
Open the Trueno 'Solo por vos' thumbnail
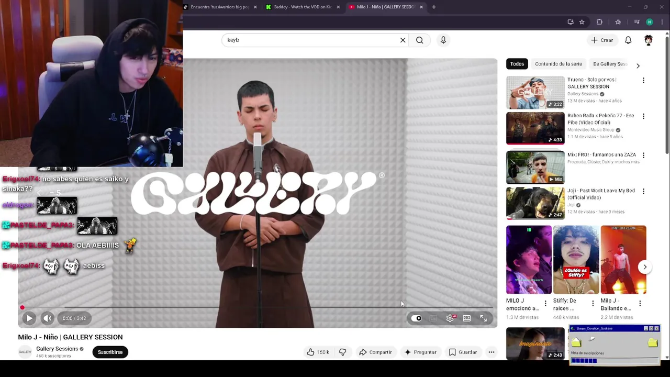pyautogui.click(x=535, y=93)
